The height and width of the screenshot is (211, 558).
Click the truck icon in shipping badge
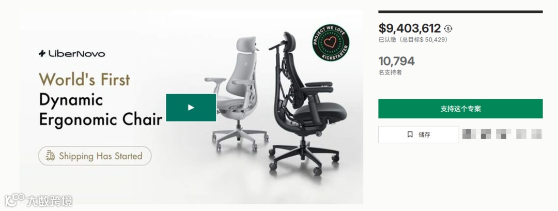pos(51,156)
